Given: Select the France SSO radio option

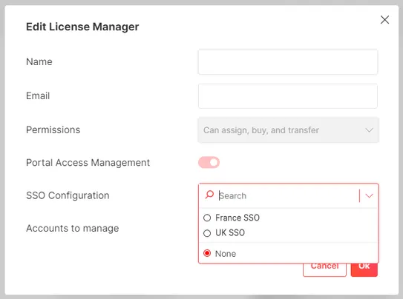Looking at the screenshot, I should pyautogui.click(x=207, y=218).
